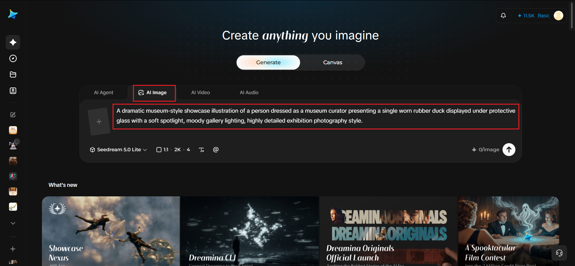The height and width of the screenshot is (266, 575).
Task: Submit prompt with the up arrow button
Action: pos(509,150)
